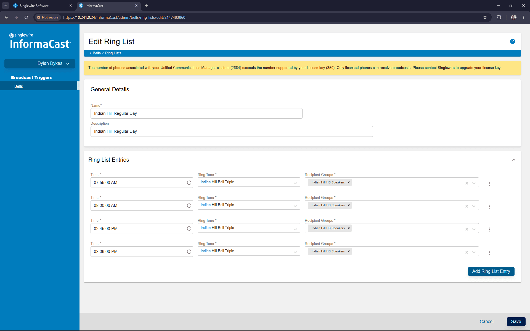This screenshot has height=331, width=530.
Task: Remove Indian Hill HS Speakers tag from 03:06 entry
Action: [x=349, y=251]
